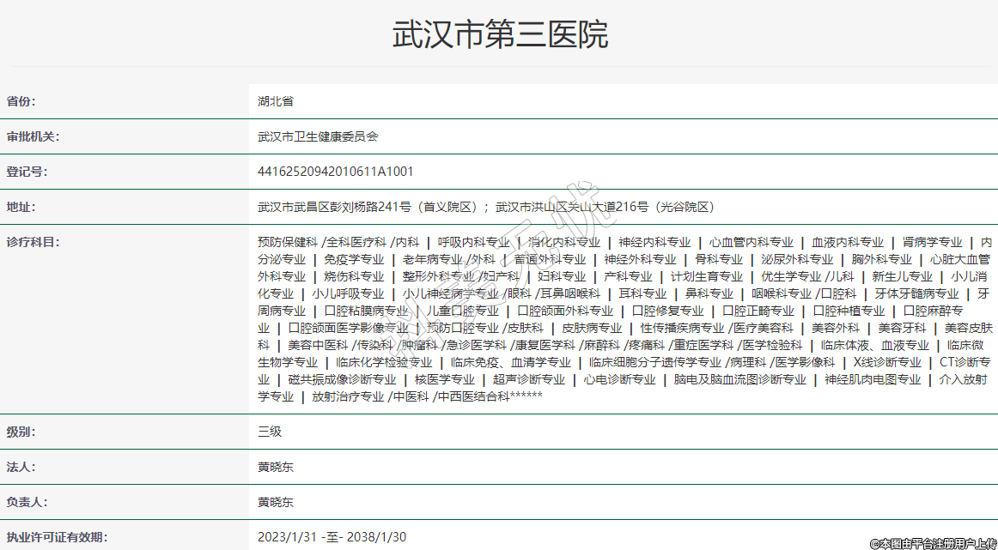Click the 湖北省 province value
998x550 pixels.
pyautogui.click(x=276, y=101)
